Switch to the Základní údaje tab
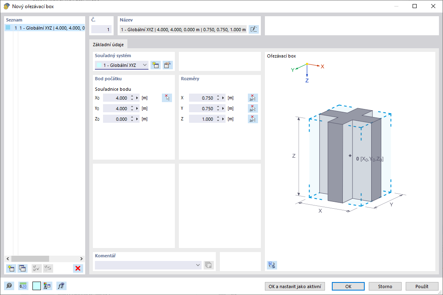Viewport: 443px width, 295px height. point(108,44)
